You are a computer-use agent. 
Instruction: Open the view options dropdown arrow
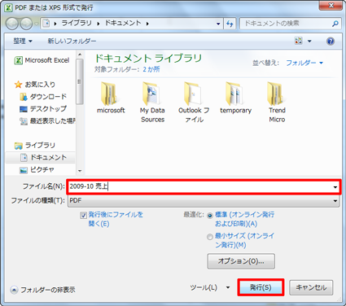click(309, 42)
